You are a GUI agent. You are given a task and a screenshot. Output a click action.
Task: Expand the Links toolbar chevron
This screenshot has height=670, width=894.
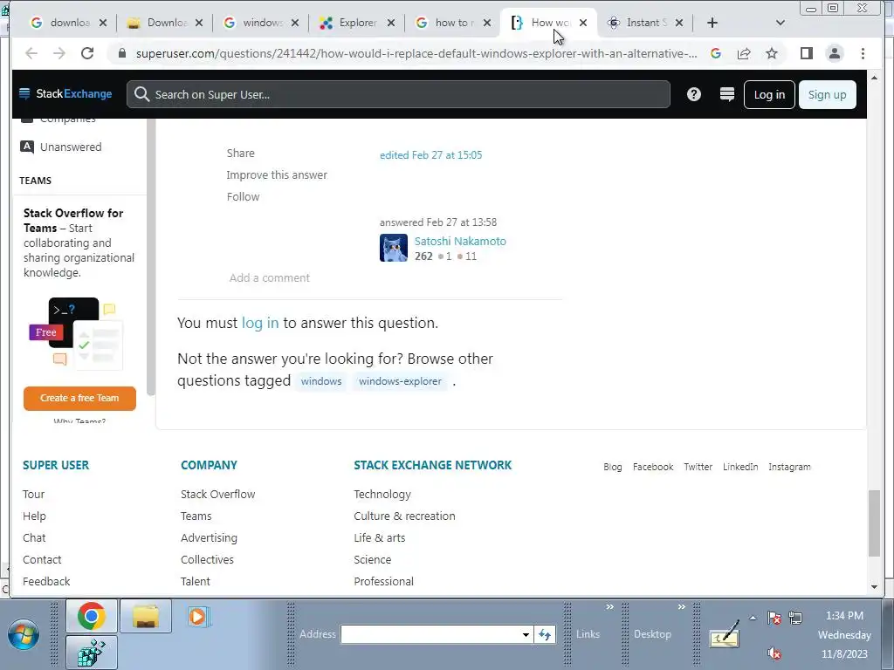610,607
